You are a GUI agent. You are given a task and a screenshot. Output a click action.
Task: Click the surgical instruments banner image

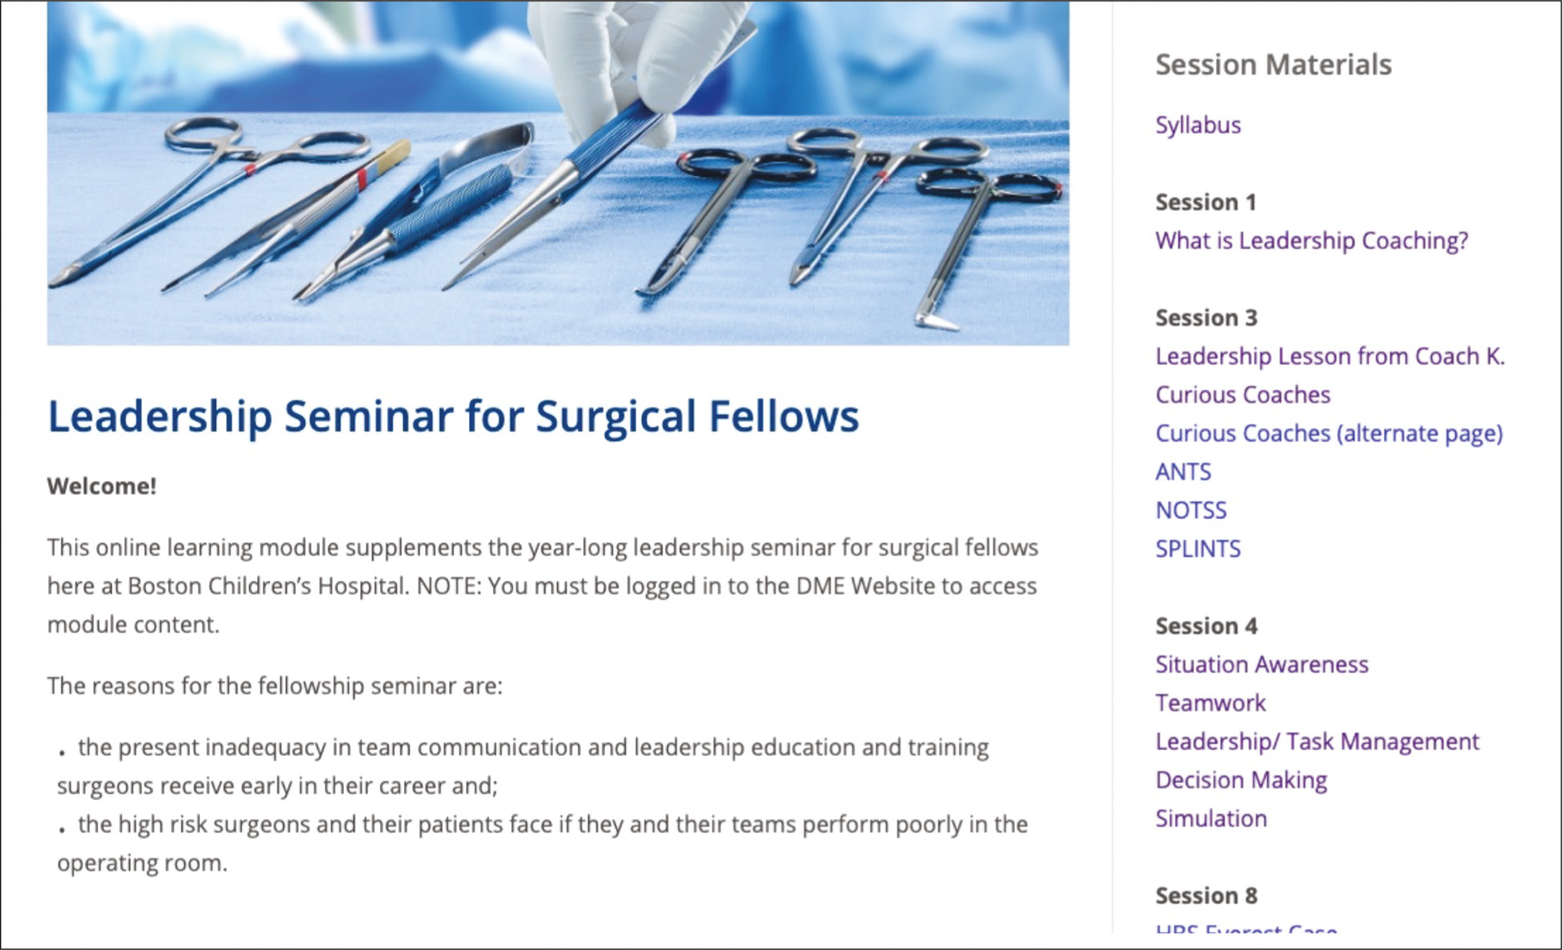pos(558,173)
